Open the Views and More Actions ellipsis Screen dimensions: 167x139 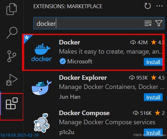(159, 6)
